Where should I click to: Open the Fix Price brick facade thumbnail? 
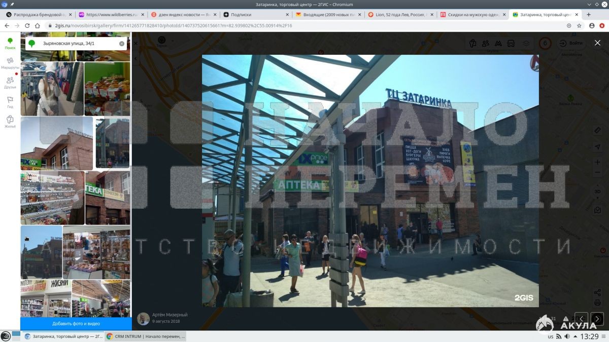56,143
